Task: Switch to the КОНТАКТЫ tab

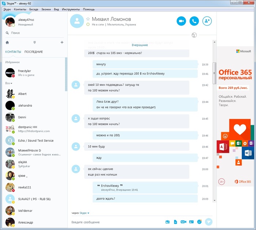Action: 13,52
